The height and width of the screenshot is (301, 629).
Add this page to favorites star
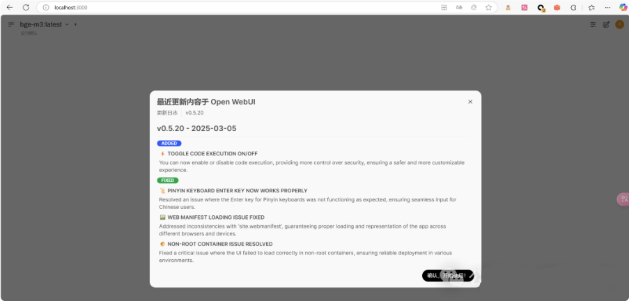coord(488,7)
